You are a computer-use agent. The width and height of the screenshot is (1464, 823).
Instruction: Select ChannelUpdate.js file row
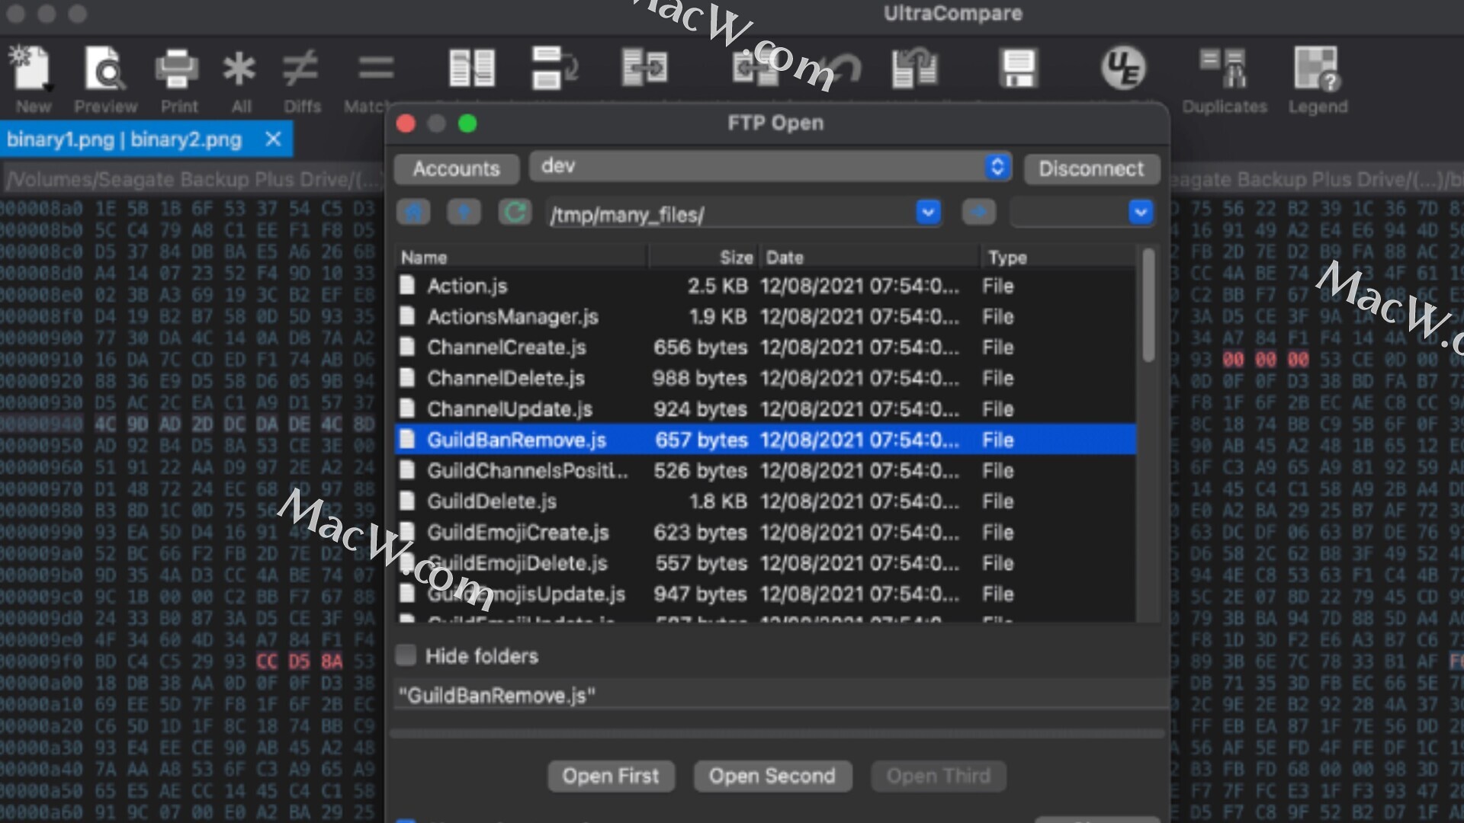click(x=765, y=409)
